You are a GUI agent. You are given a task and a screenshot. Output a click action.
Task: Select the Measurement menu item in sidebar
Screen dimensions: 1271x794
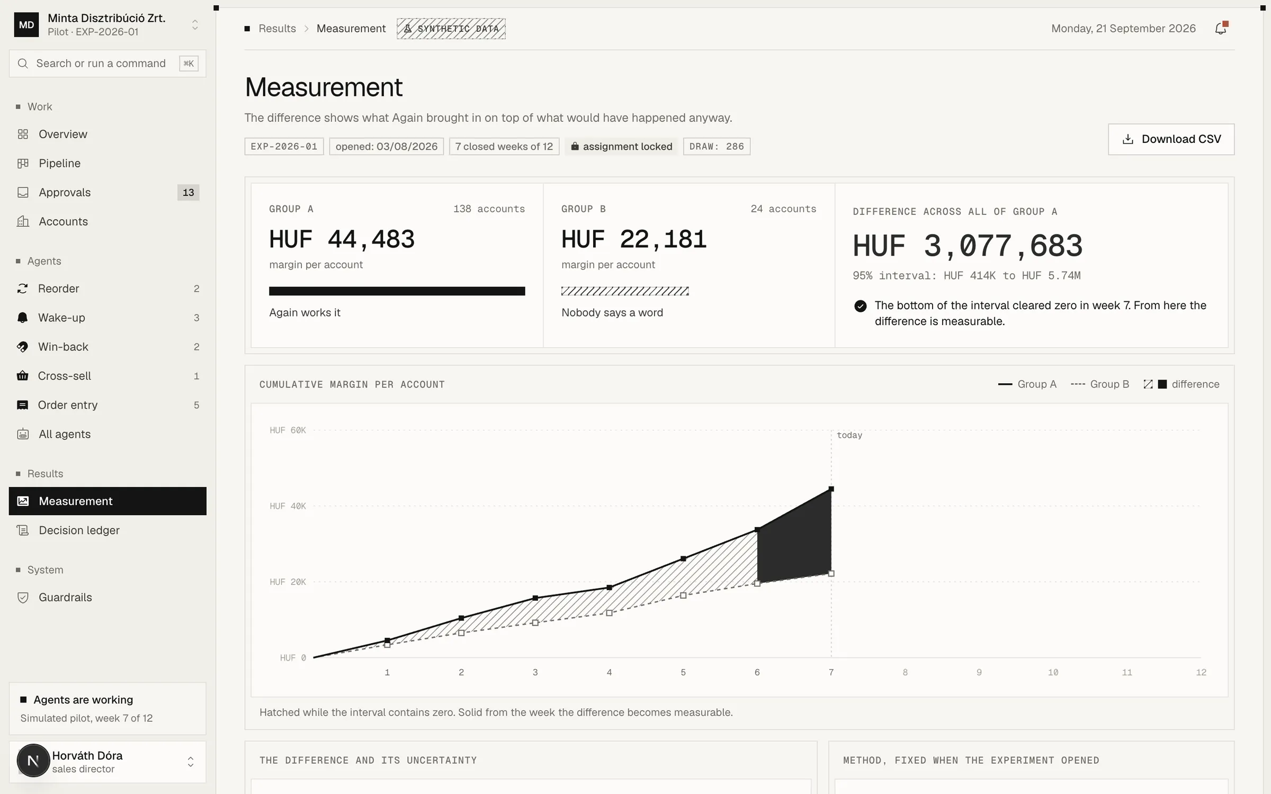point(108,501)
